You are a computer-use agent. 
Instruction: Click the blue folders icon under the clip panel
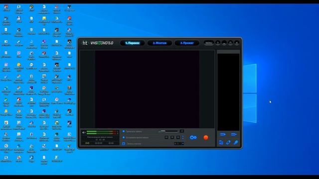(x=221, y=143)
